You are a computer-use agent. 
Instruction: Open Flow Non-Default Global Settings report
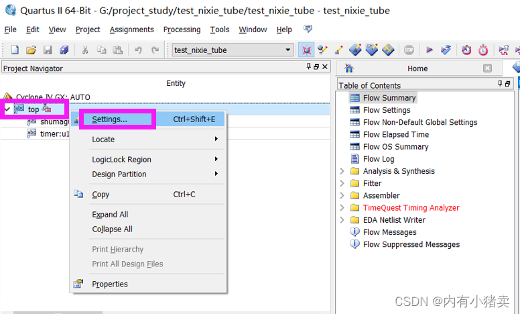(x=420, y=122)
